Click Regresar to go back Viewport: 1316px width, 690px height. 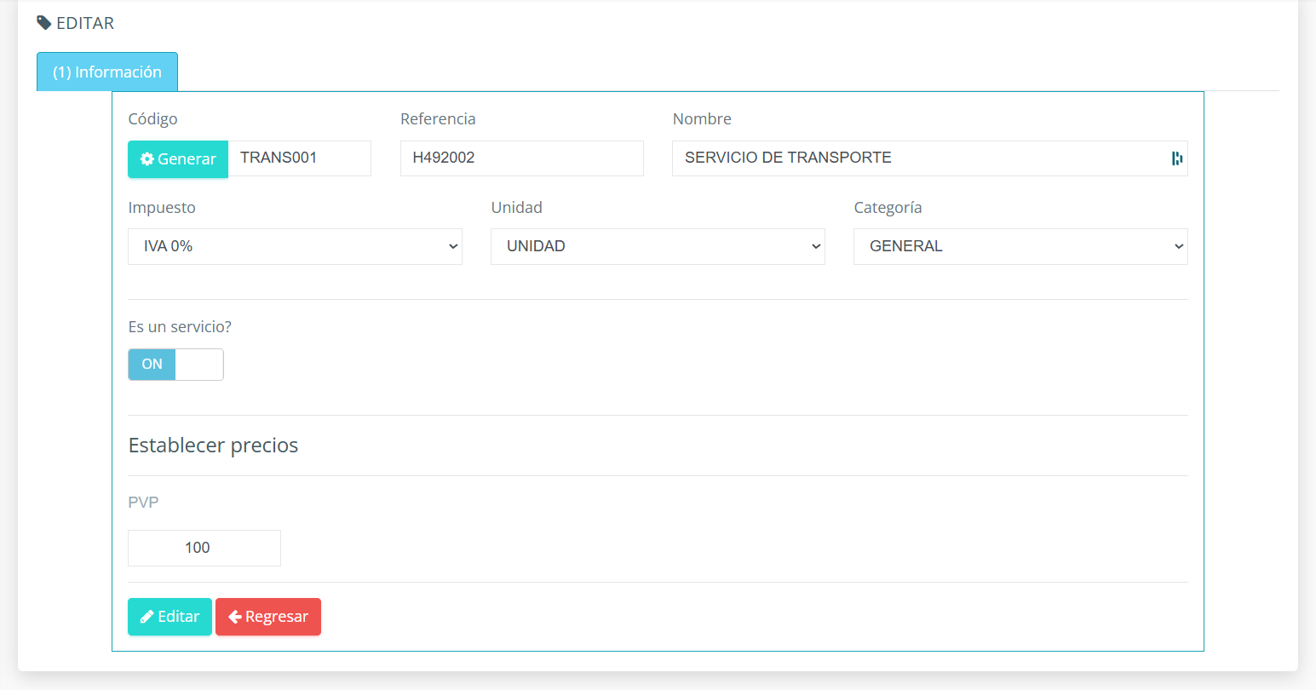(268, 616)
